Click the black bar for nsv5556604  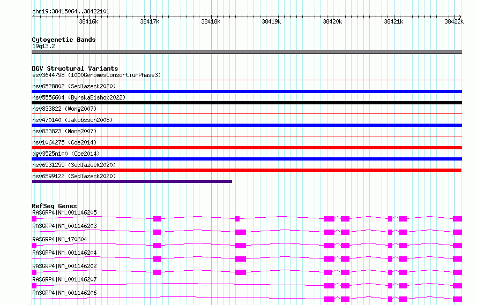247,103
